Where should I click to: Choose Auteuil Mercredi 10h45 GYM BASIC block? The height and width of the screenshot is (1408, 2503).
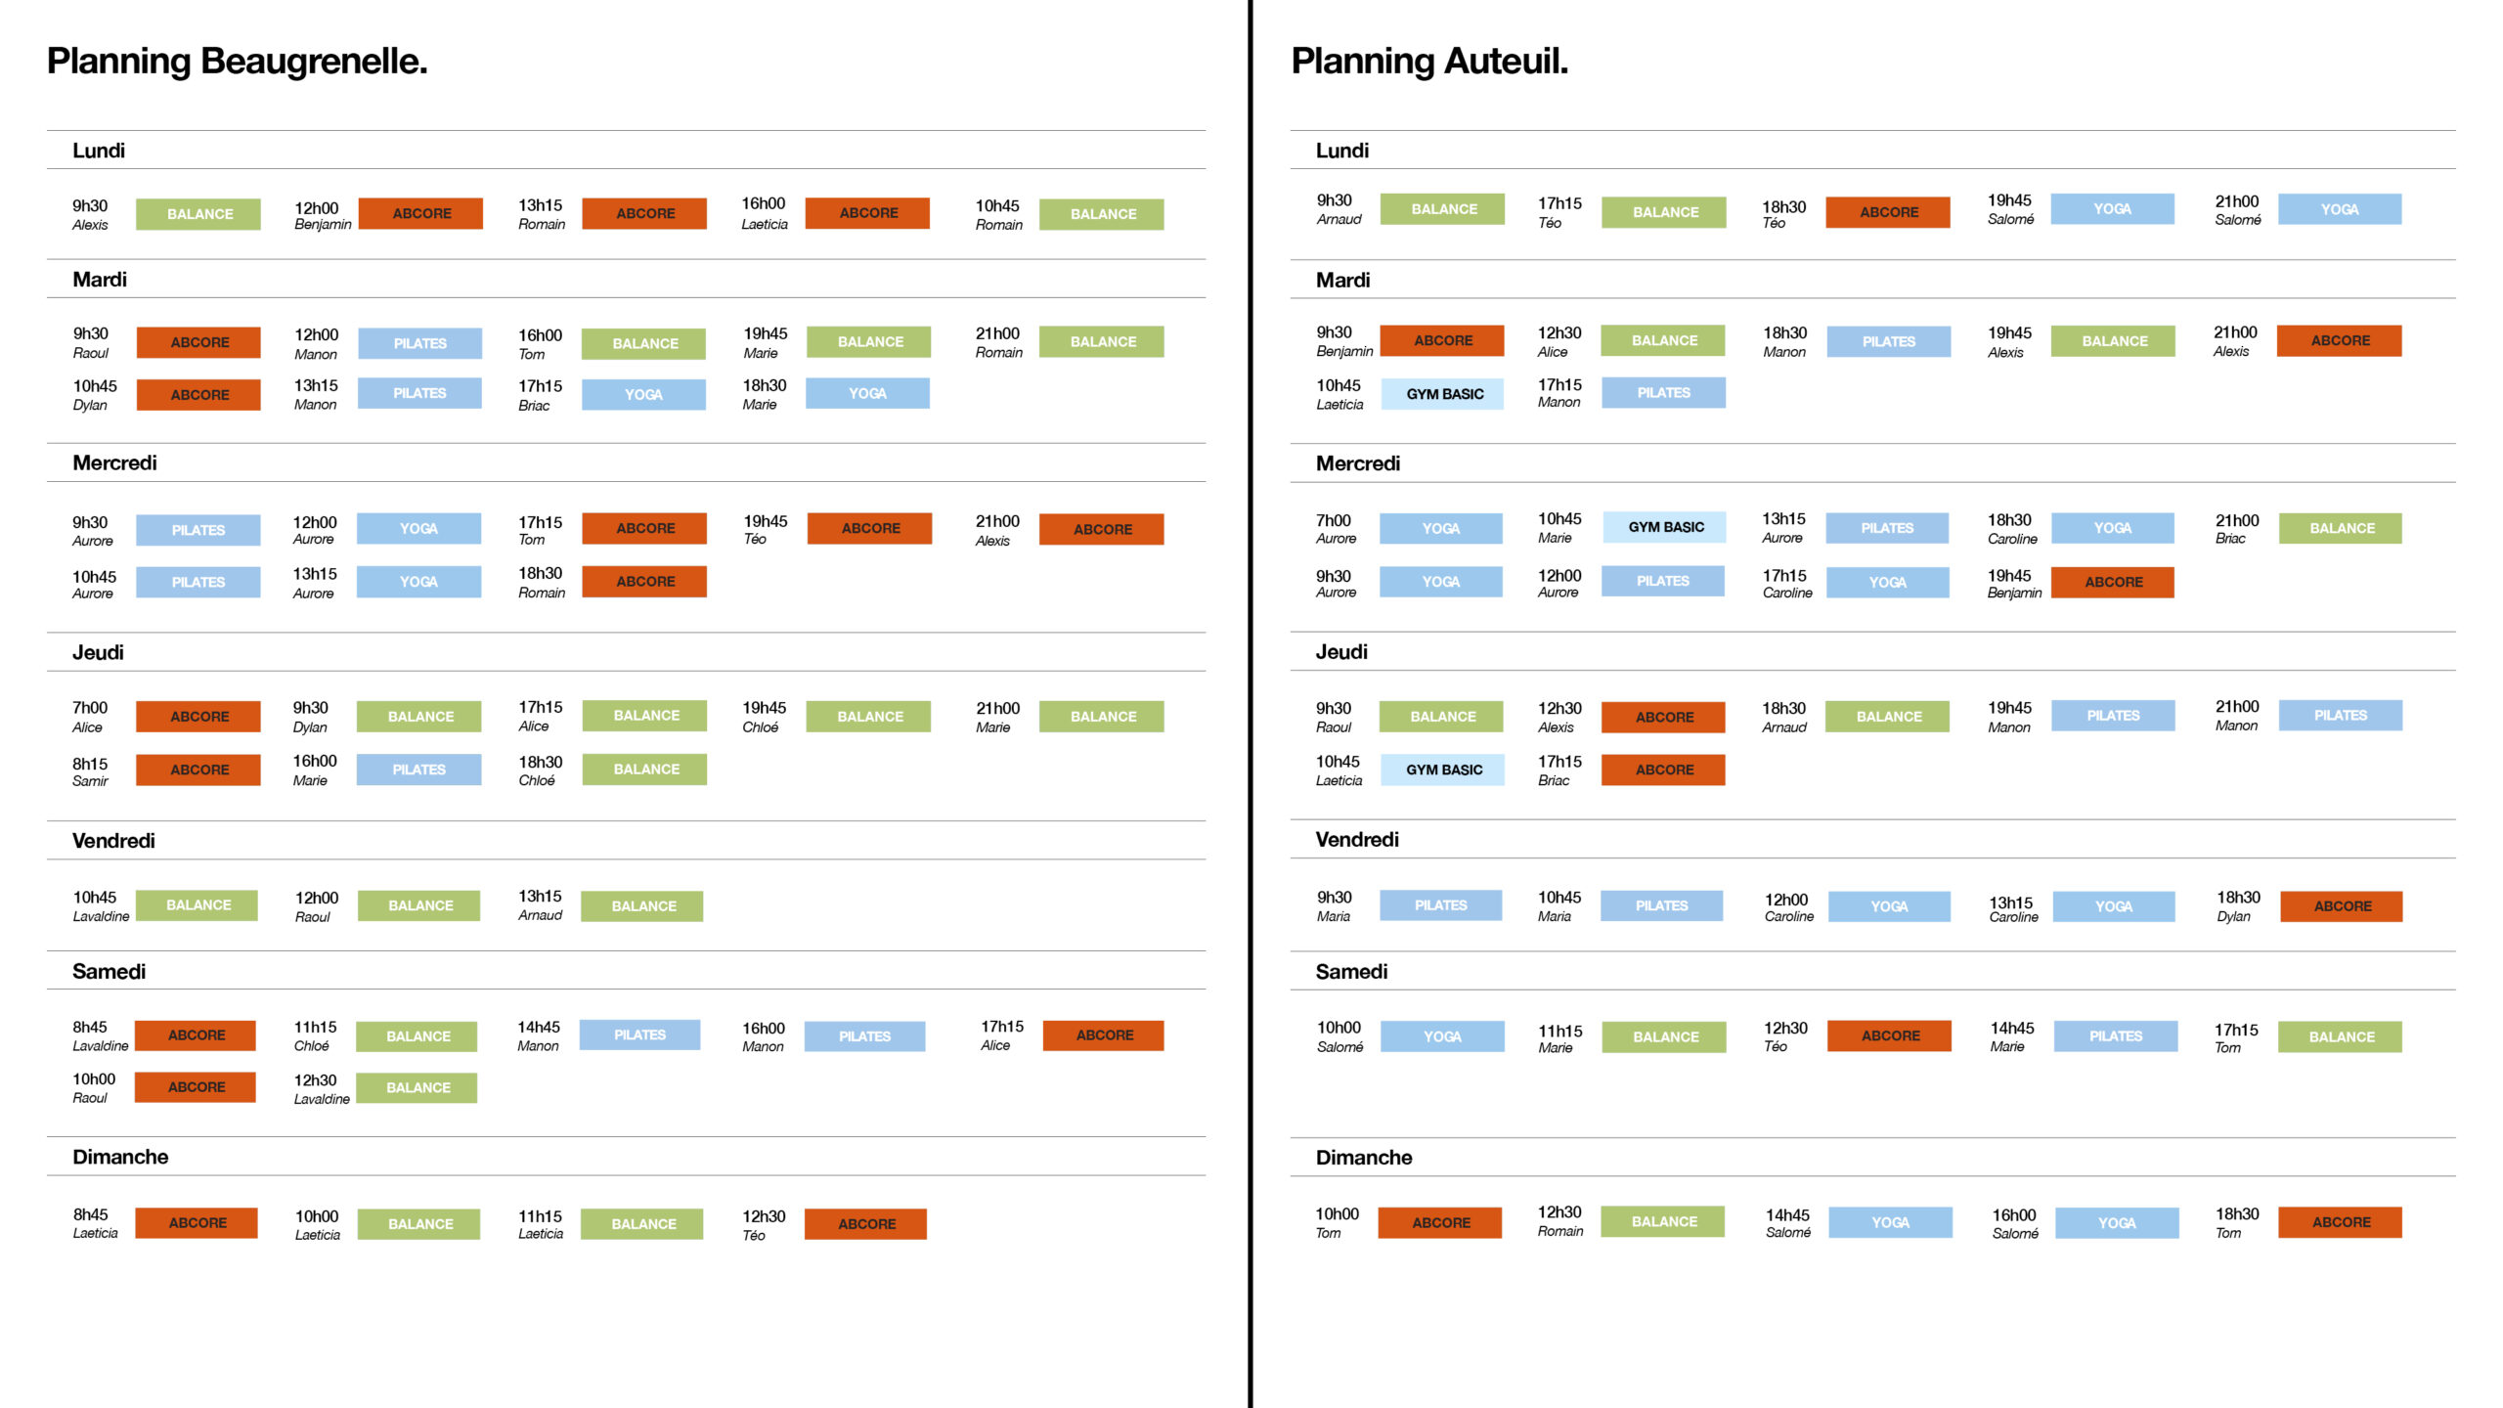(x=1664, y=527)
